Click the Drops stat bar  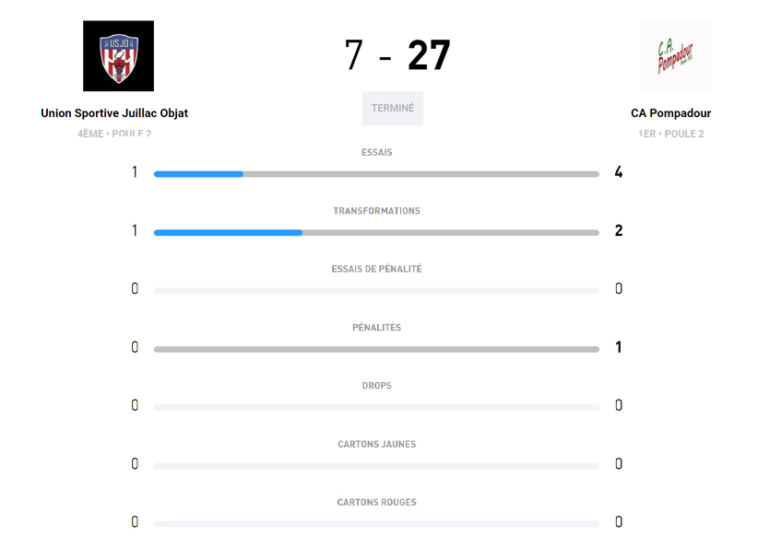376,407
